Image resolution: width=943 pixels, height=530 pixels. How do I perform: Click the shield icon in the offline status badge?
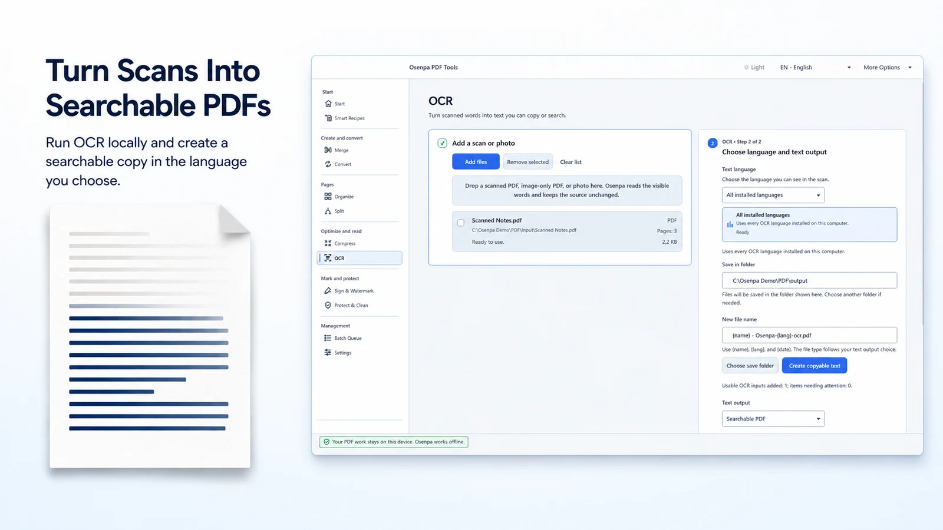[x=327, y=442]
